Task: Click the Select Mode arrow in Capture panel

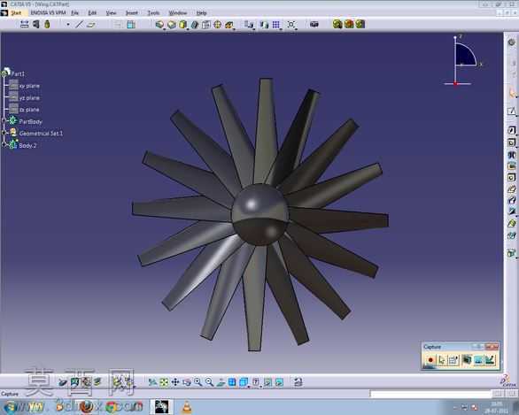Action: click(442, 360)
